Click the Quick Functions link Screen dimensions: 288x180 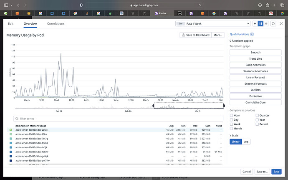pos(240,34)
